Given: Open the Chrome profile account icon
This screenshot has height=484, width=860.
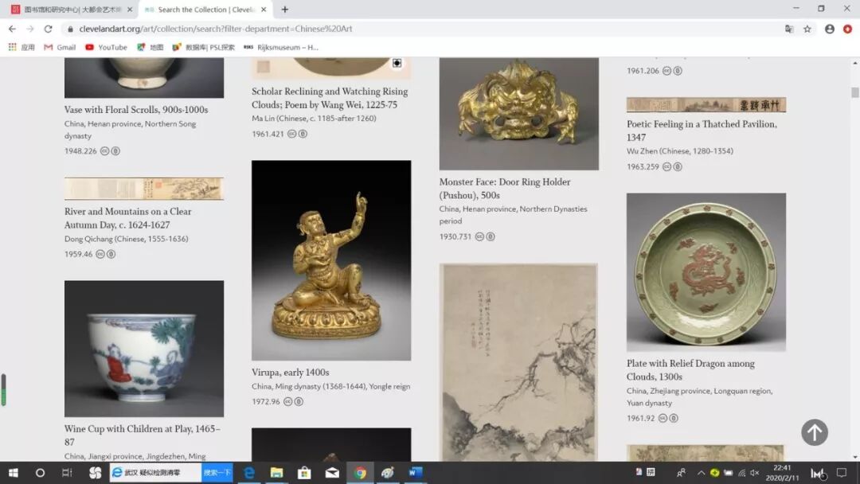Looking at the screenshot, I should [x=829, y=29].
